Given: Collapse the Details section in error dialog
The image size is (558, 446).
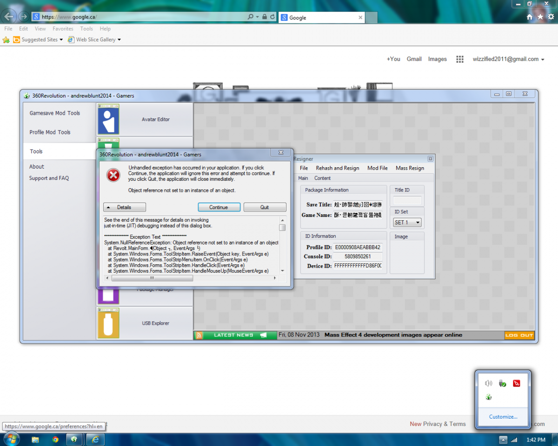Looking at the screenshot, I should click(124, 207).
